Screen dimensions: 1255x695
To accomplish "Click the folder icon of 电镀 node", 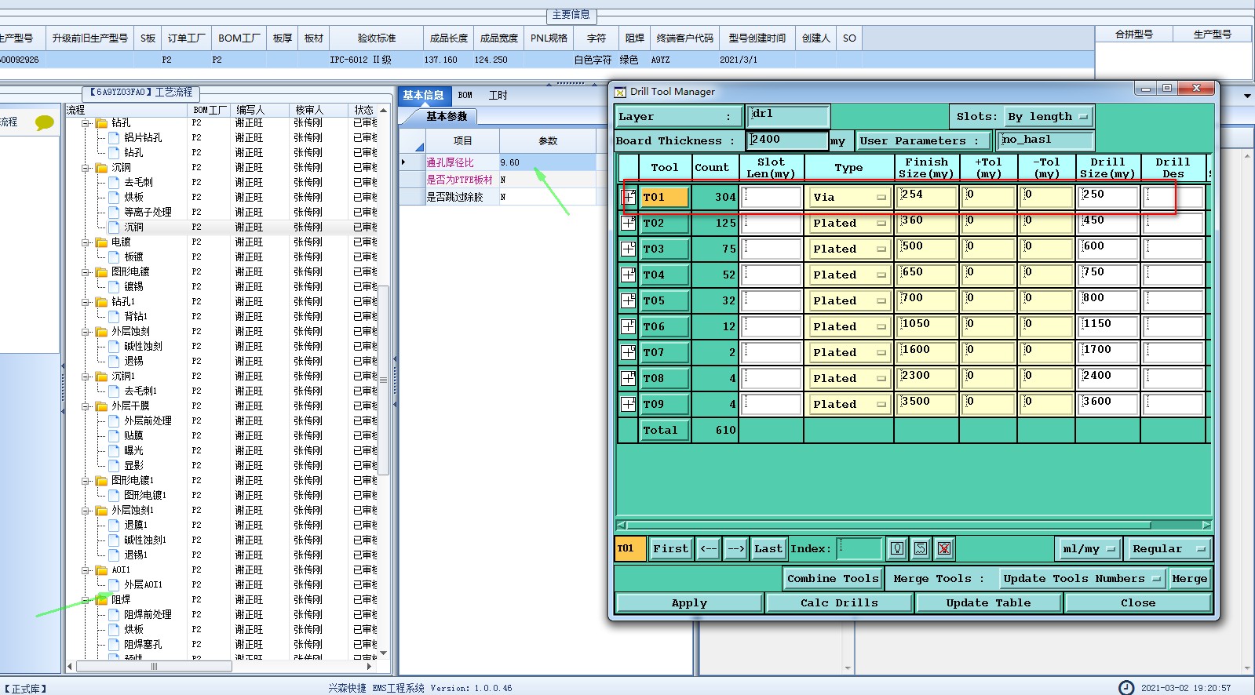I will click(101, 242).
